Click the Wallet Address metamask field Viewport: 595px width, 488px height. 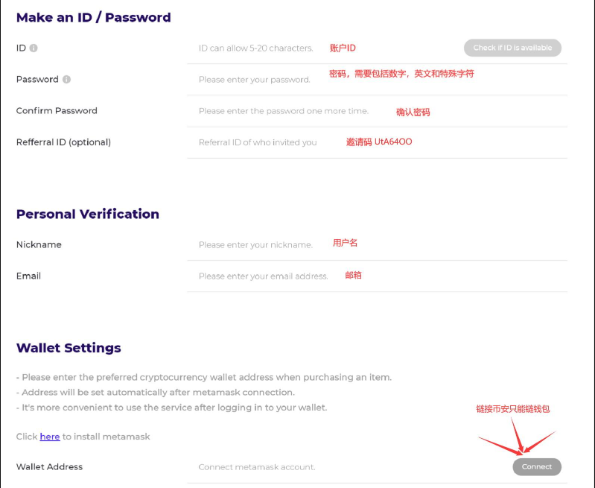(349, 467)
